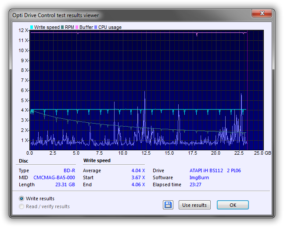Click the End speed value 4.06 X
284x227 pixels.
[x=138, y=184]
